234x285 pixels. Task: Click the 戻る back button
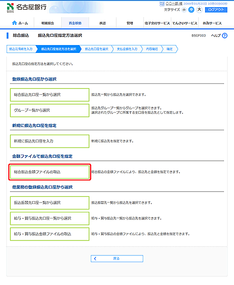tap(117, 258)
